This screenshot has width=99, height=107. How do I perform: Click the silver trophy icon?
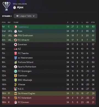[6, 6]
